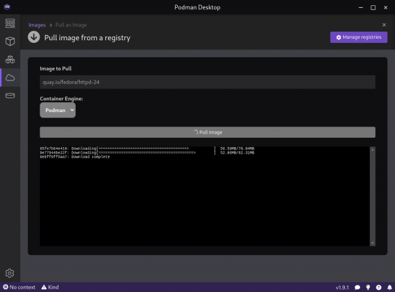Click the 'Pull image from a registry' heading
This screenshot has height=292, width=395.
coord(87,38)
